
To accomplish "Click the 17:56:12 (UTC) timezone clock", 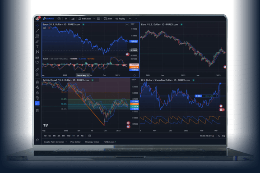I will [x=207, y=136].
